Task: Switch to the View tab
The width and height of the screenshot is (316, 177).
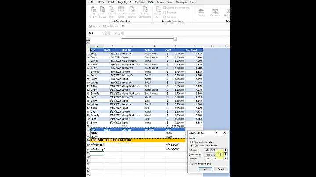Action: [170, 2]
